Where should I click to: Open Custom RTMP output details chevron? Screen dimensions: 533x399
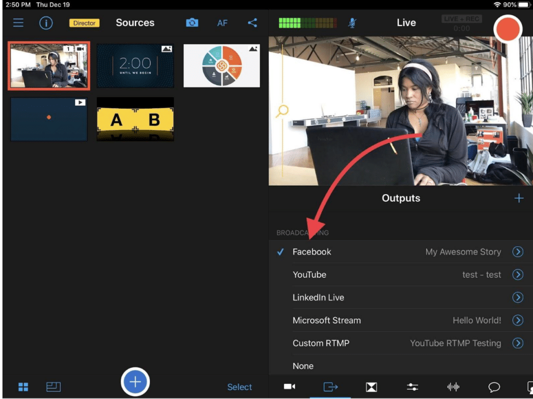tap(518, 343)
